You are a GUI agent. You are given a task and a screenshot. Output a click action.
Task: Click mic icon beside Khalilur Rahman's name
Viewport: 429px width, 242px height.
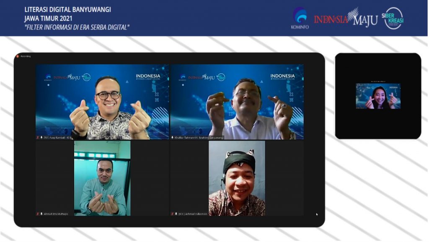click(x=173, y=137)
